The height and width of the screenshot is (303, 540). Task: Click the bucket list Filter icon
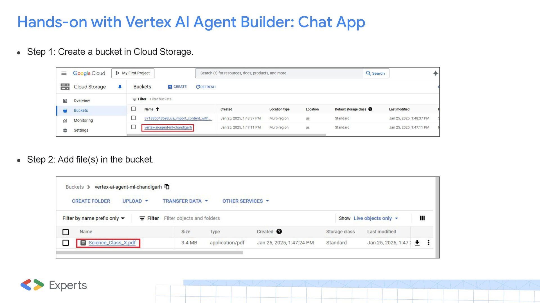[134, 99]
